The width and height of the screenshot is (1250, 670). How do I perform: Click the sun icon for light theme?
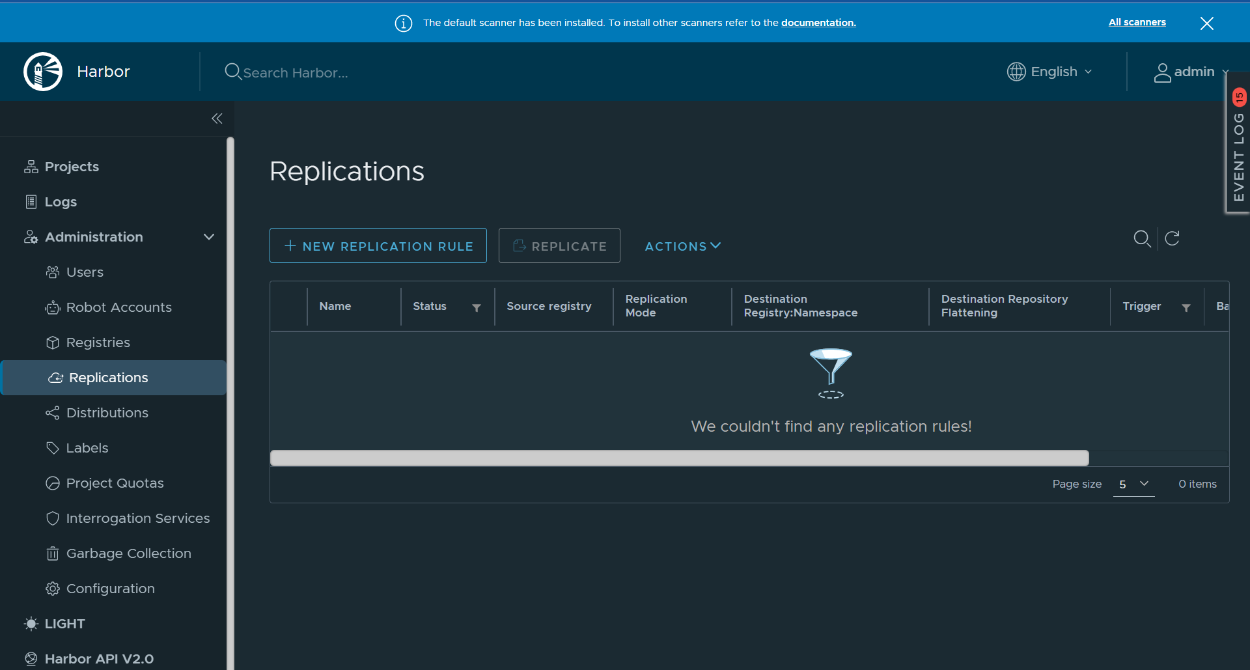pyautogui.click(x=31, y=624)
